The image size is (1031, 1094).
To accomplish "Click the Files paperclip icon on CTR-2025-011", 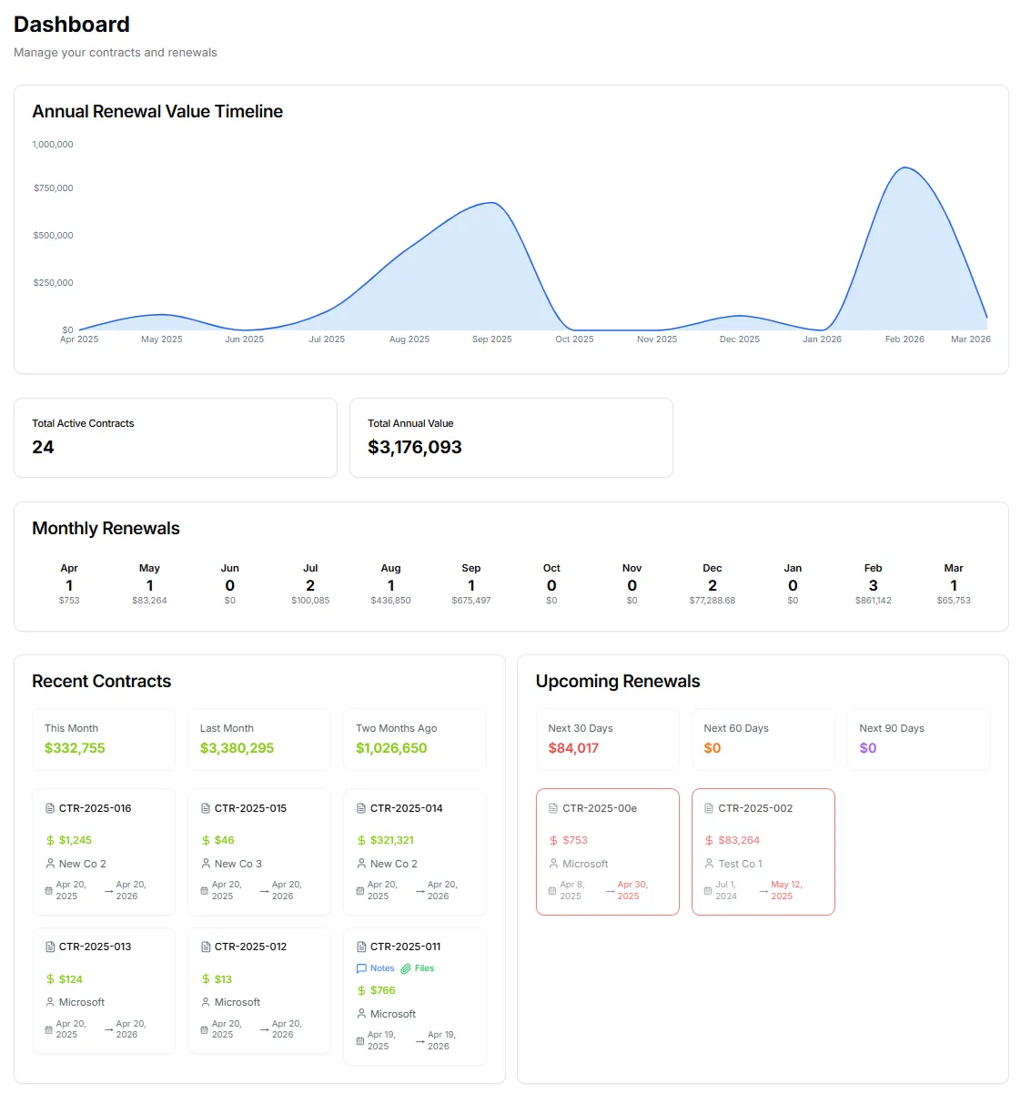I will (x=406, y=968).
